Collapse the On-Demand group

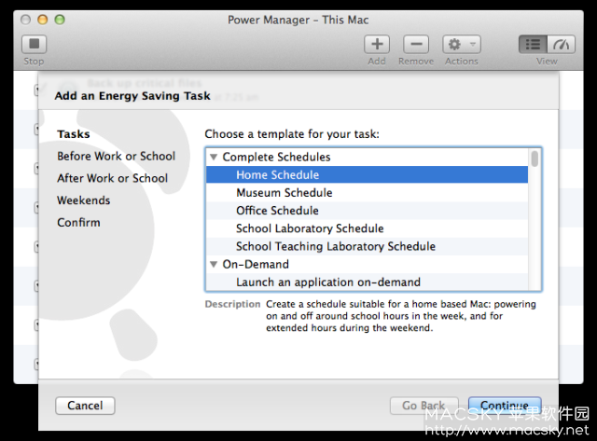214,264
